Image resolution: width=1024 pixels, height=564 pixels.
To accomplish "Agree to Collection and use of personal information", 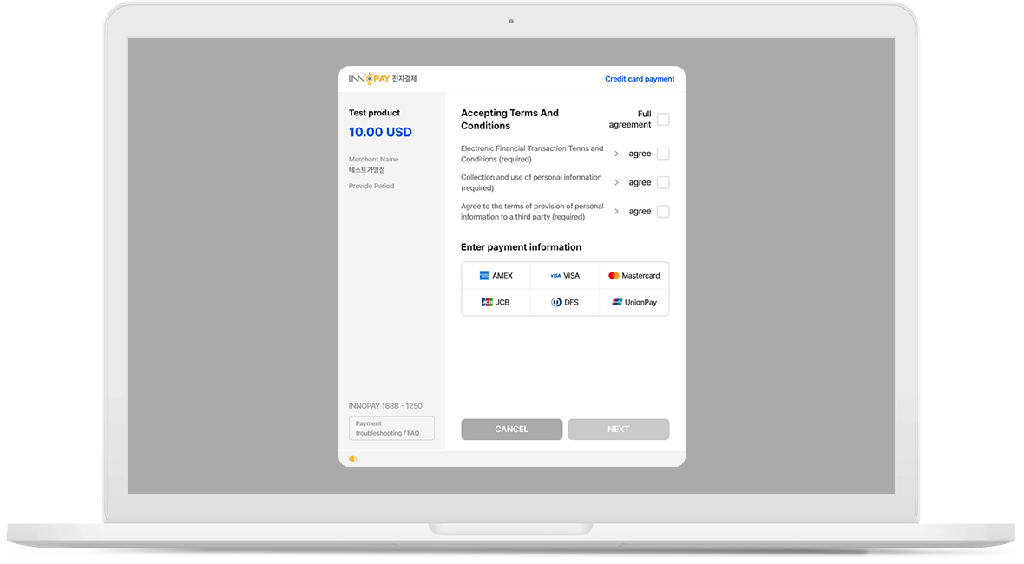I will 663,182.
